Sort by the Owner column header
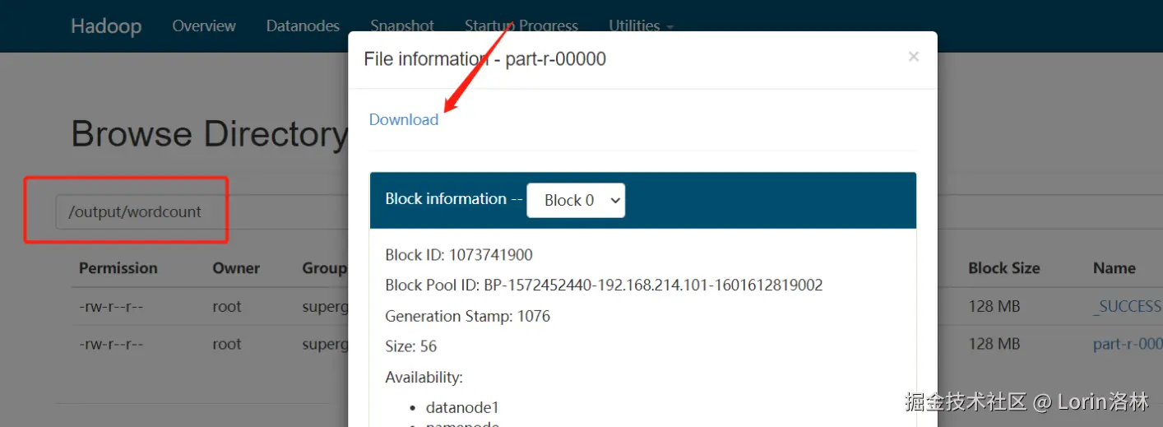Screen dimensions: 1163x427 click(236, 268)
